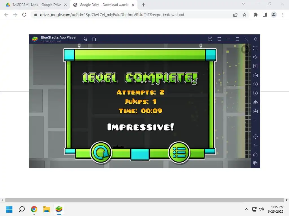Open clock showing 11:15 PM
Screen dimensions: 289x216
(276, 209)
